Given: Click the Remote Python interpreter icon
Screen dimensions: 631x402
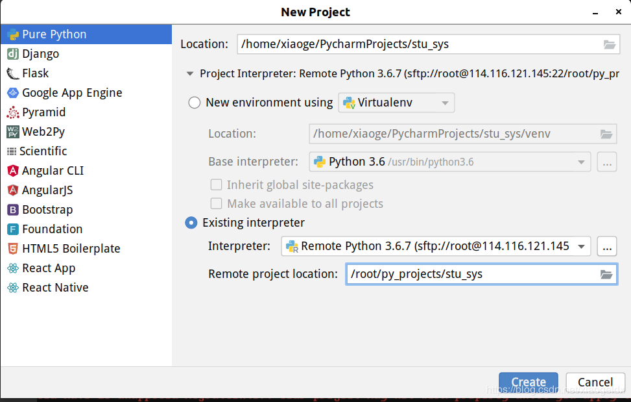Looking at the screenshot, I should pyautogui.click(x=292, y=247).
